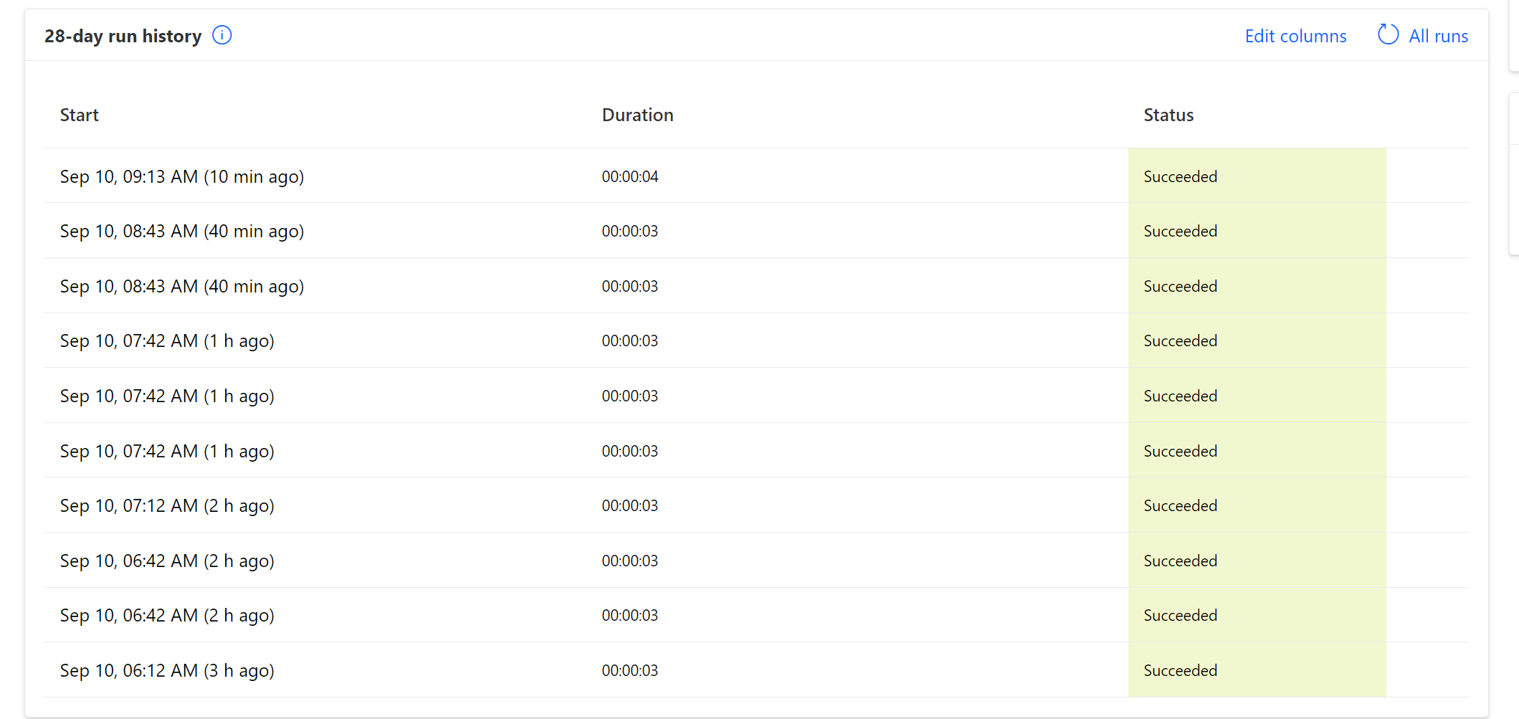Open the upper 06:42 AM run entry
Viewport: 1519px width, 719px height.
pos(167,561)
